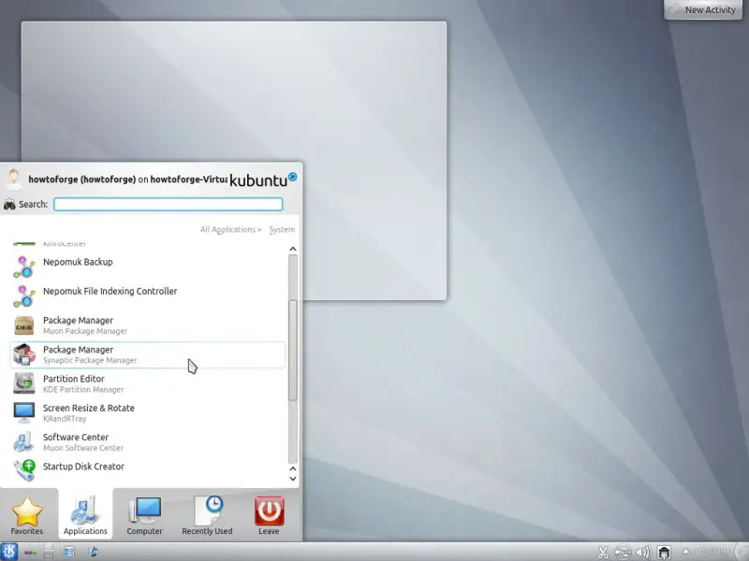749x561 pixels.
Task: Click the scroll-down arrow below the application list
Action: (293, 479)
